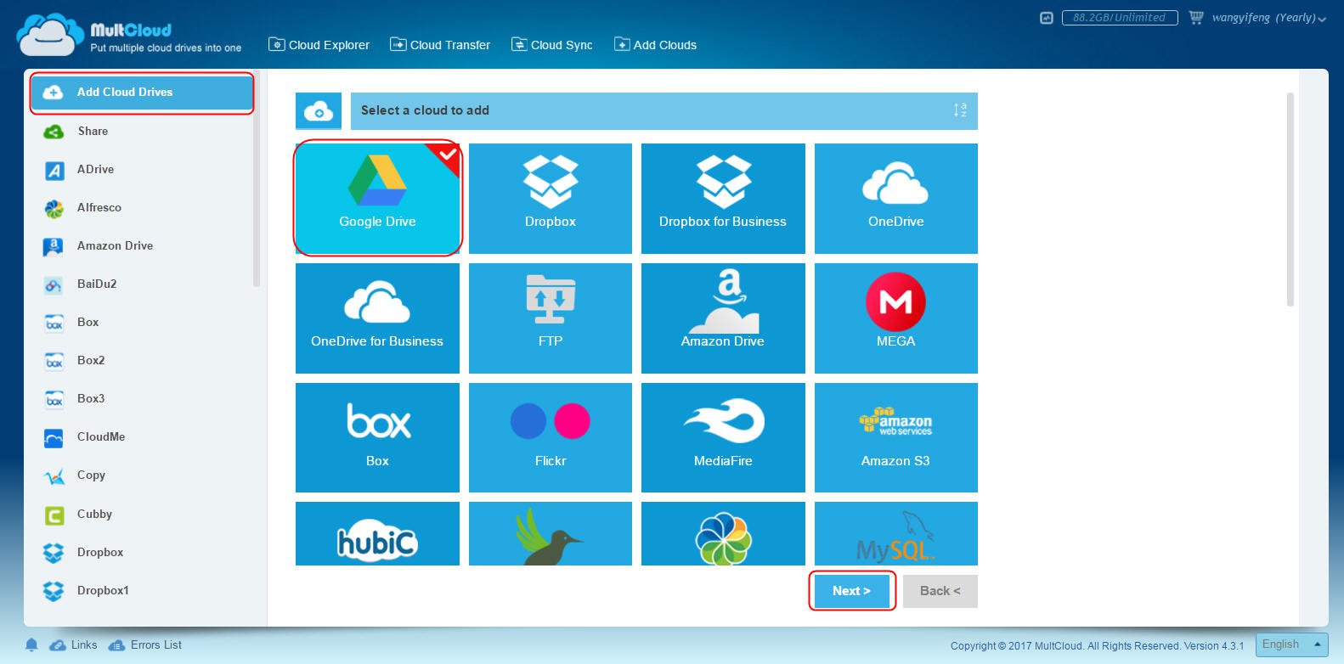Viewport: 1344px width, 664px height.
Task: Open Links in the footer
Action: 73,645
